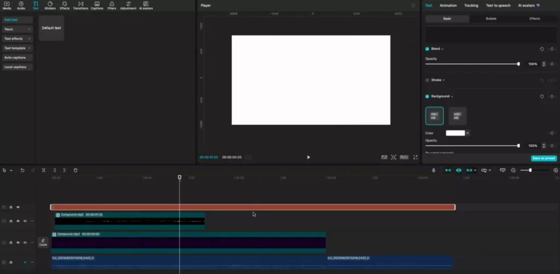Click the Audio icon in the top toolbar
560x274 pixels.
coord(21,5)
